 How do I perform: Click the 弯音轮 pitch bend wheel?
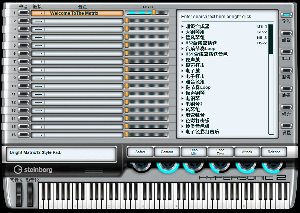click(x=19, y=195)
